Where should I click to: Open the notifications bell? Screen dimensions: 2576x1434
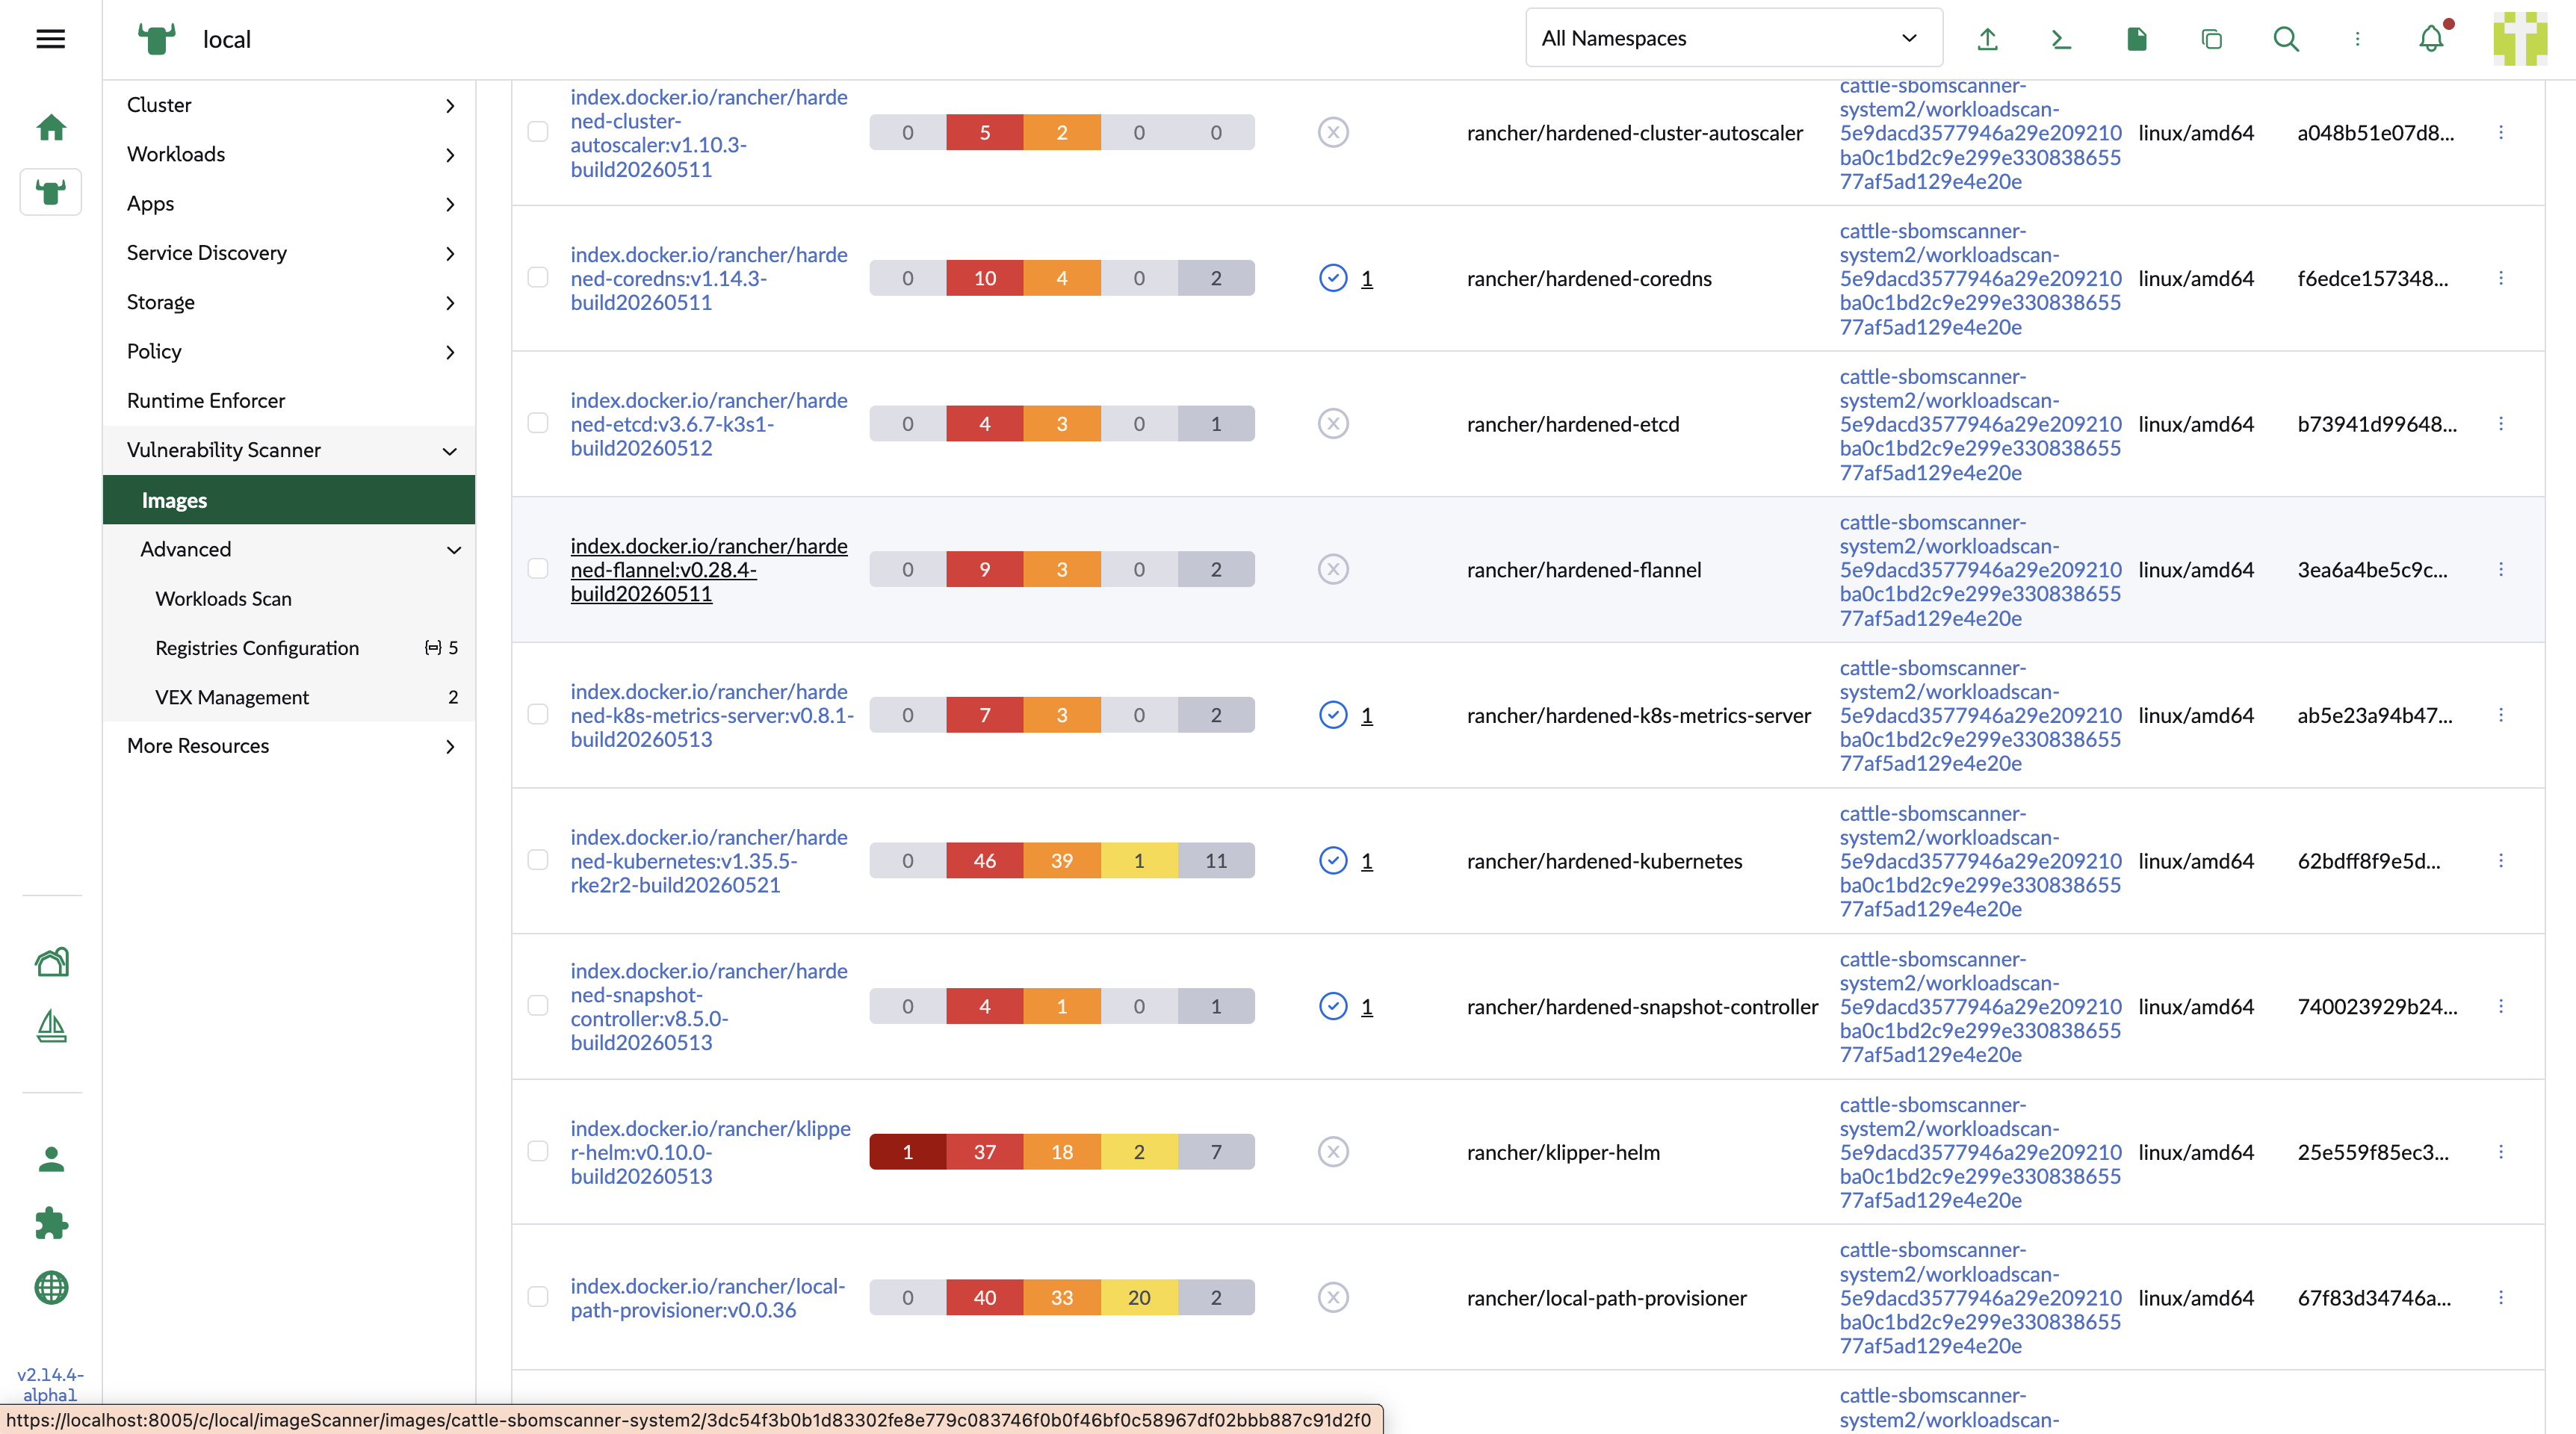[x=2431, y=39]
